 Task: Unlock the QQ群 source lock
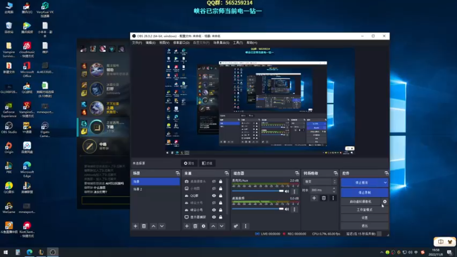[x=221, y=195]
